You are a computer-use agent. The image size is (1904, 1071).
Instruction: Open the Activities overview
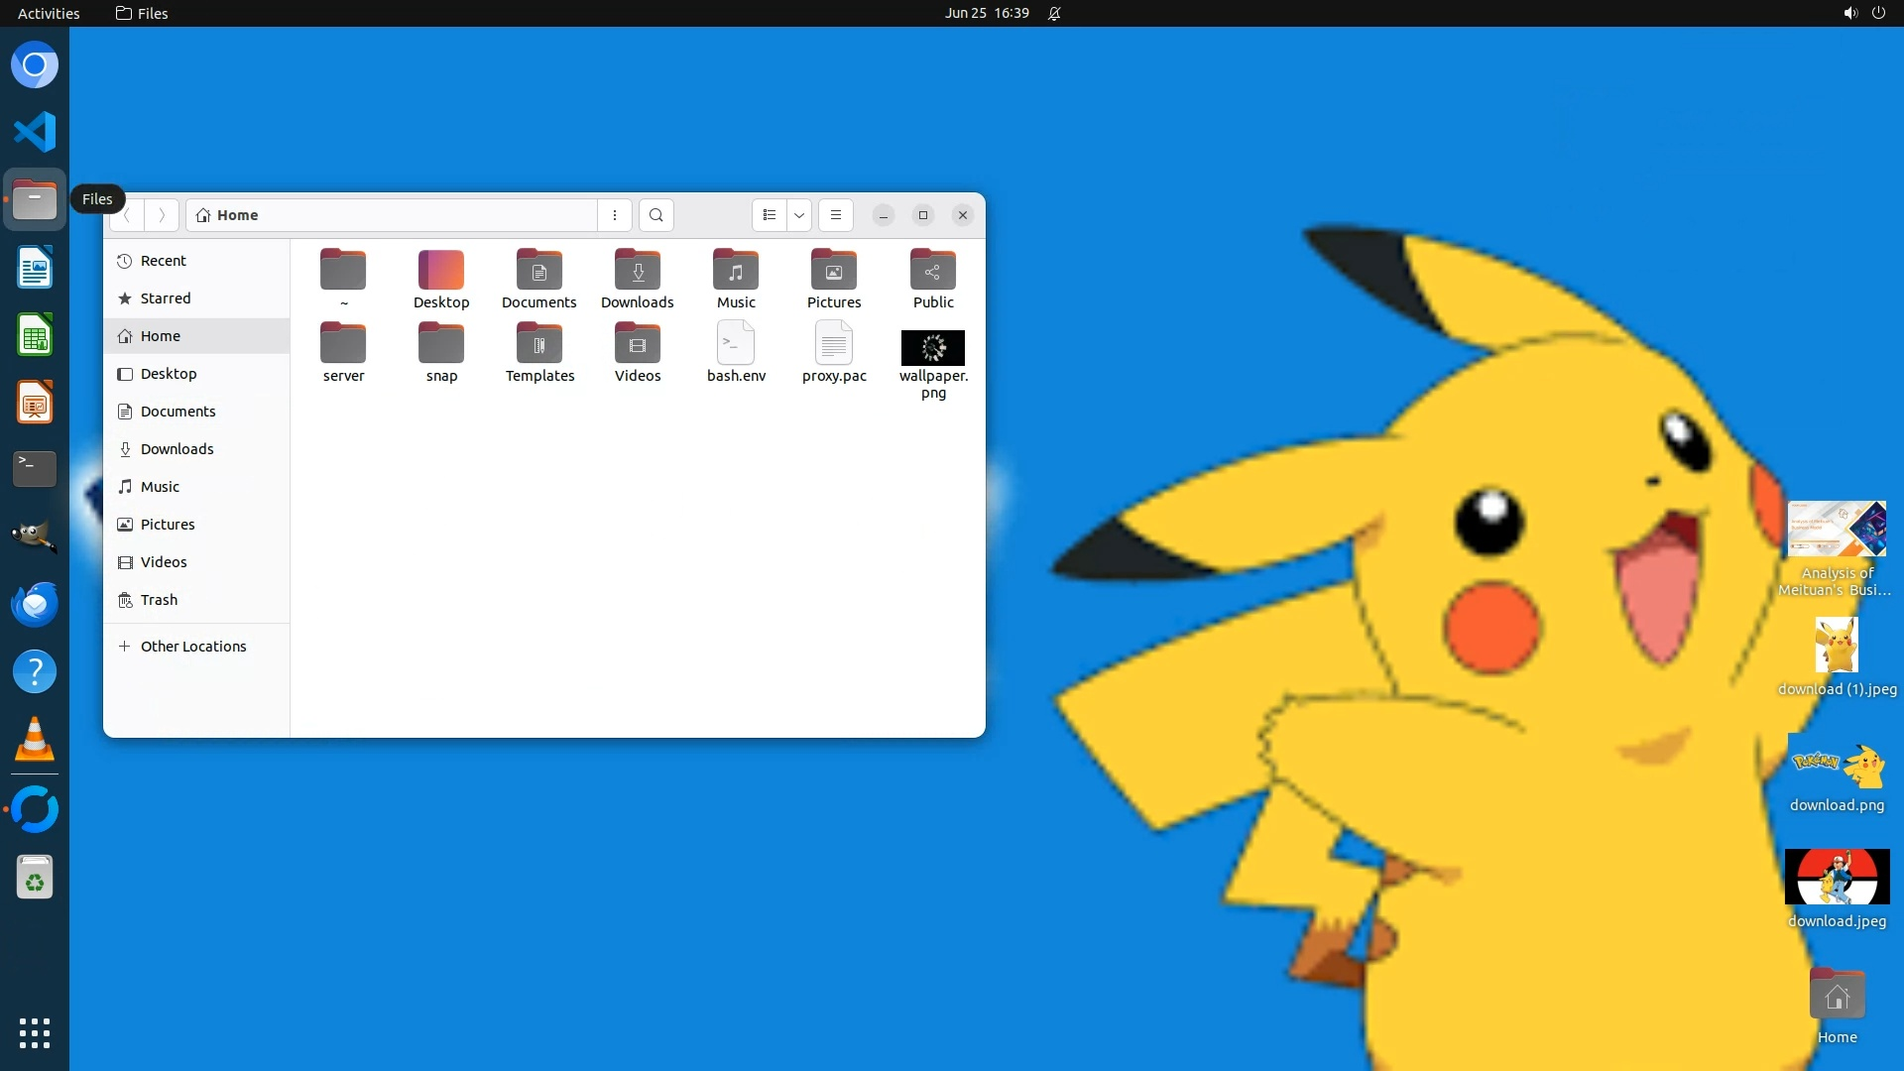click(x=49, y=13)
